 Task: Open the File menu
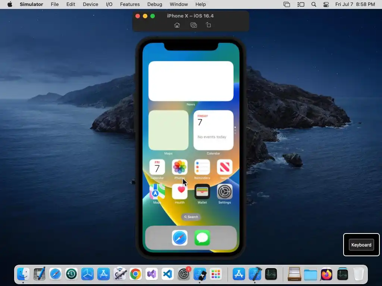[54, 4]
